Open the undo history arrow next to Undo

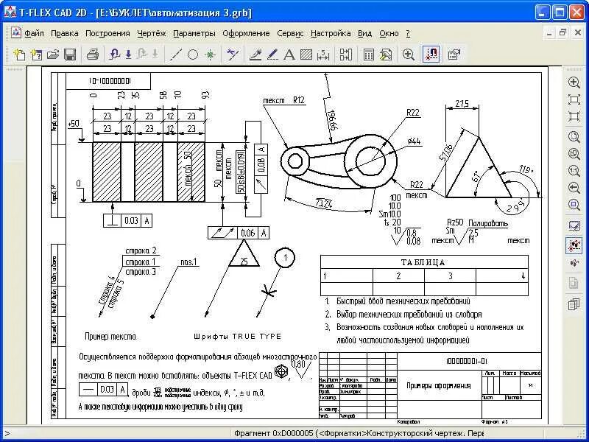(128, 55)
